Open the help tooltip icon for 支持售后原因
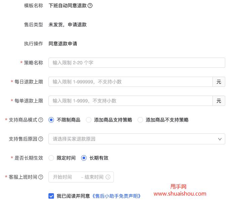Screen dimensions: 236x205 tap(41, 139)
